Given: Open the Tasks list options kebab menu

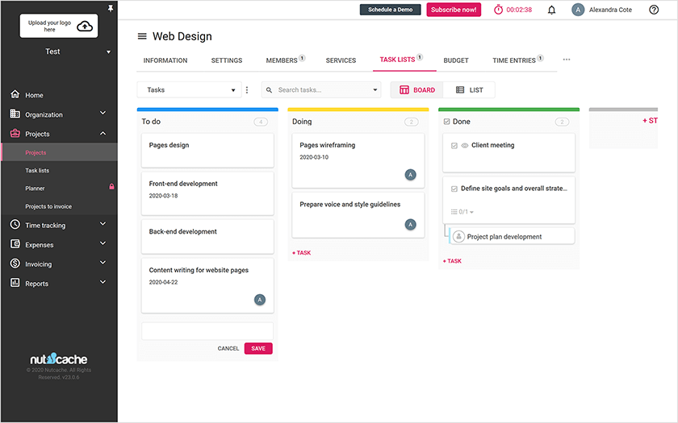Looking at the screenshot, I should point(247,89).
